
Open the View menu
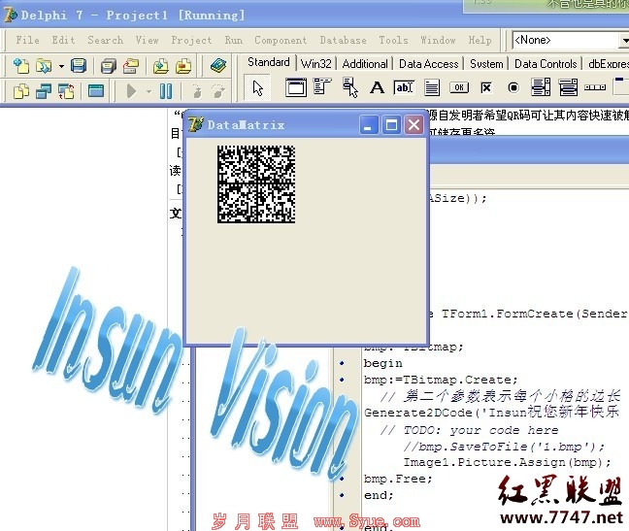[x=147, y=40]
